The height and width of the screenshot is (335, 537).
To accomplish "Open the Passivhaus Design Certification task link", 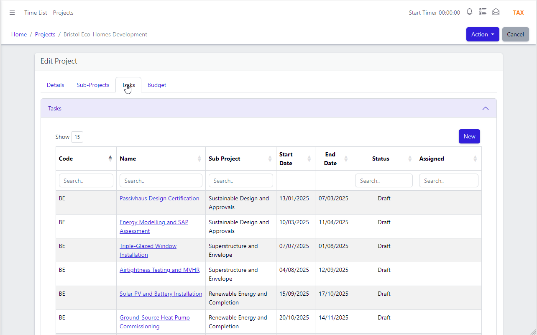I will [x=159, y=198].
